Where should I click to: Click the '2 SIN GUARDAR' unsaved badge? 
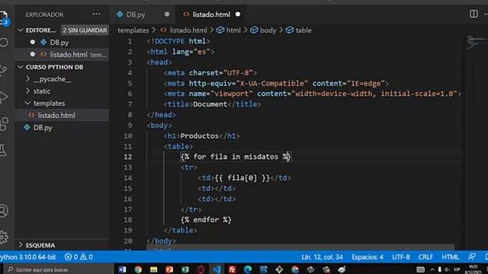click(x=85, y=30)
